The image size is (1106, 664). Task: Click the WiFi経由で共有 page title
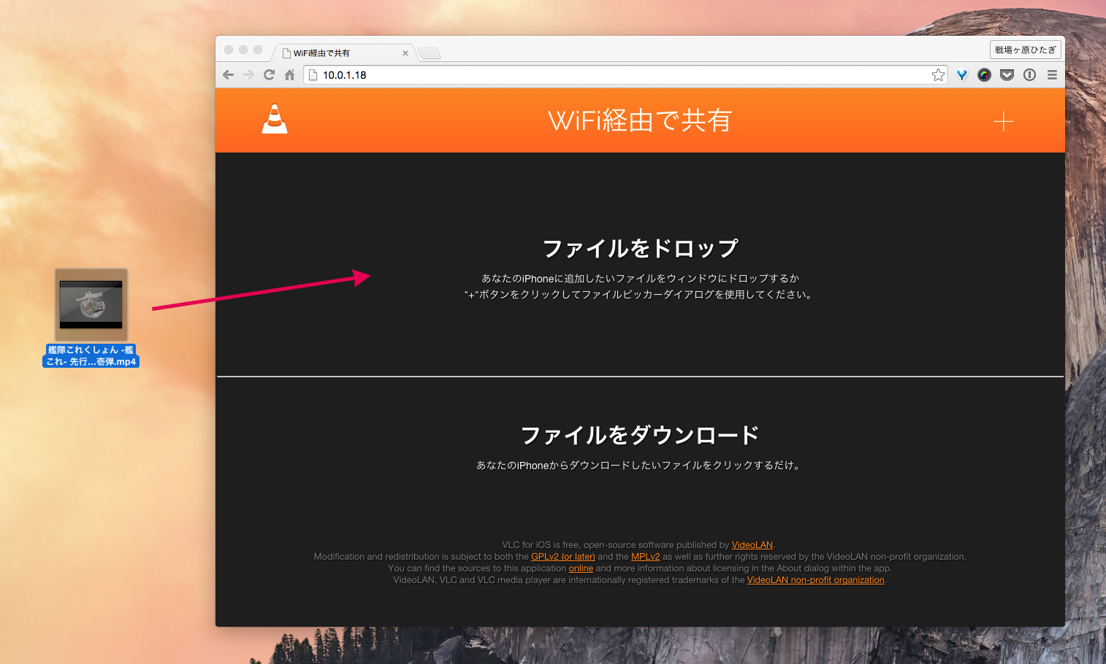tap(640, 120)
